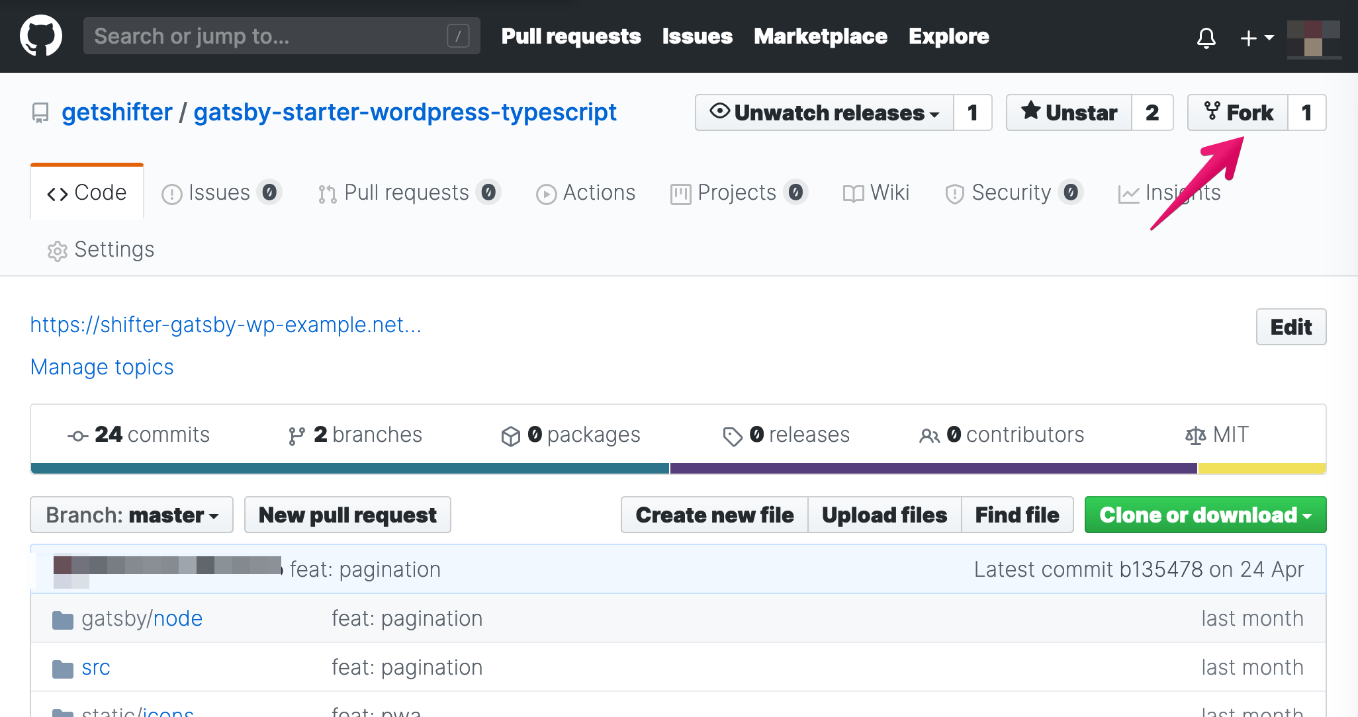Screen dimensions: 1358x717
Task: Open the MIT license
Action: 1216,435
